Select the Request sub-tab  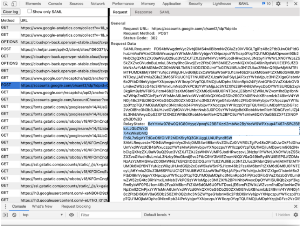[x=120, y=12]
